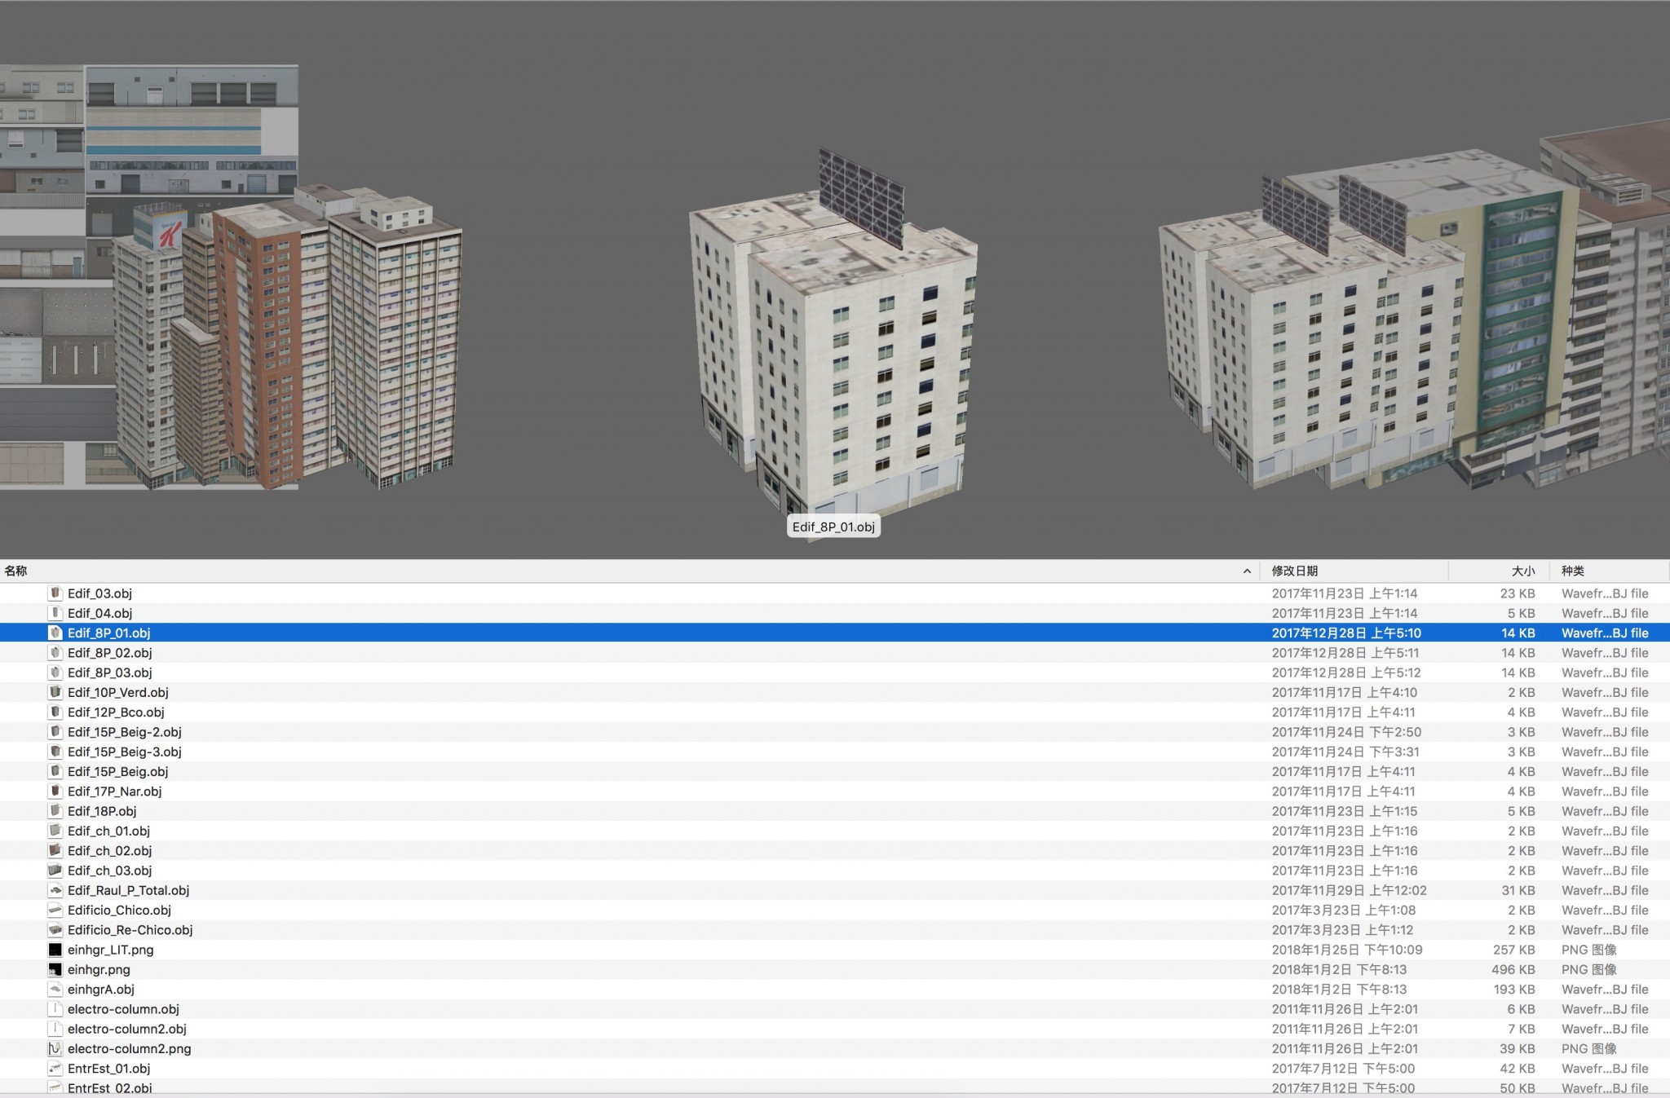This screenshot has height=1098, width=1670.
Task: Click the 496 KB size cell
Action: (1513, 969)
